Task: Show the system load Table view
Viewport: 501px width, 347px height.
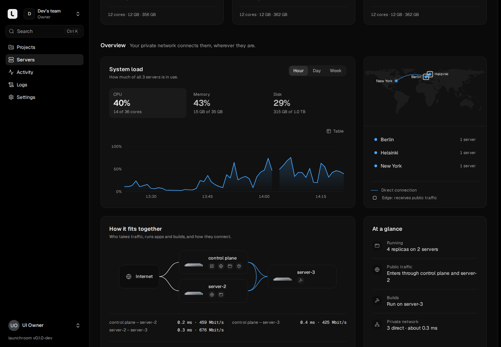Action: point(335,131)
